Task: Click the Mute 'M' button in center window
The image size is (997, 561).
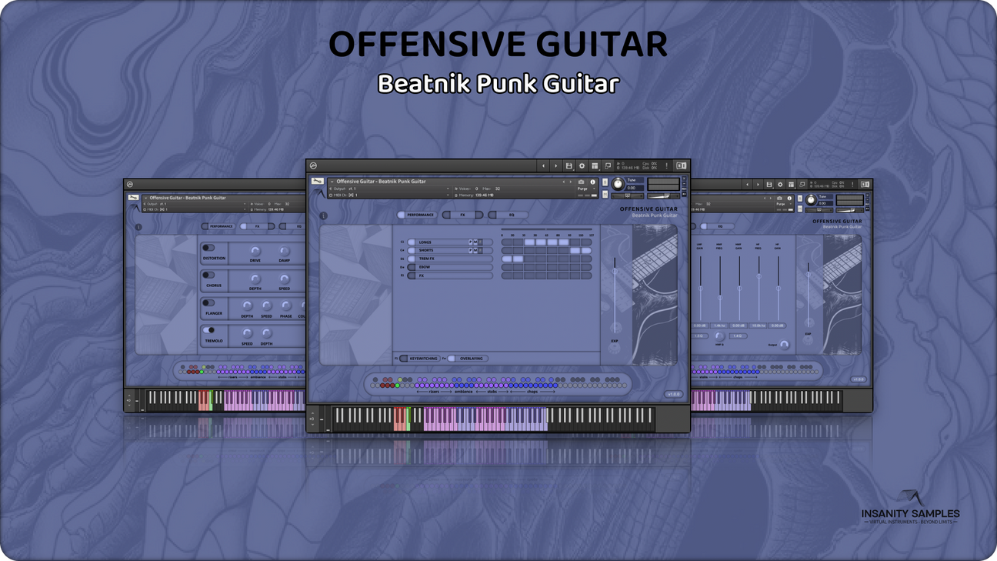Action: (605, 195)
